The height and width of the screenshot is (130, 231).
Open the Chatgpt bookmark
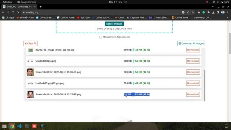[x=8, y=18]
